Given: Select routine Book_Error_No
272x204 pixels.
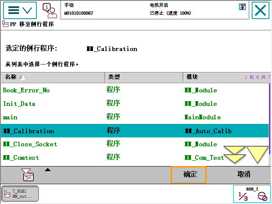Looking at the screenshot, I should [x=135, y=90].
